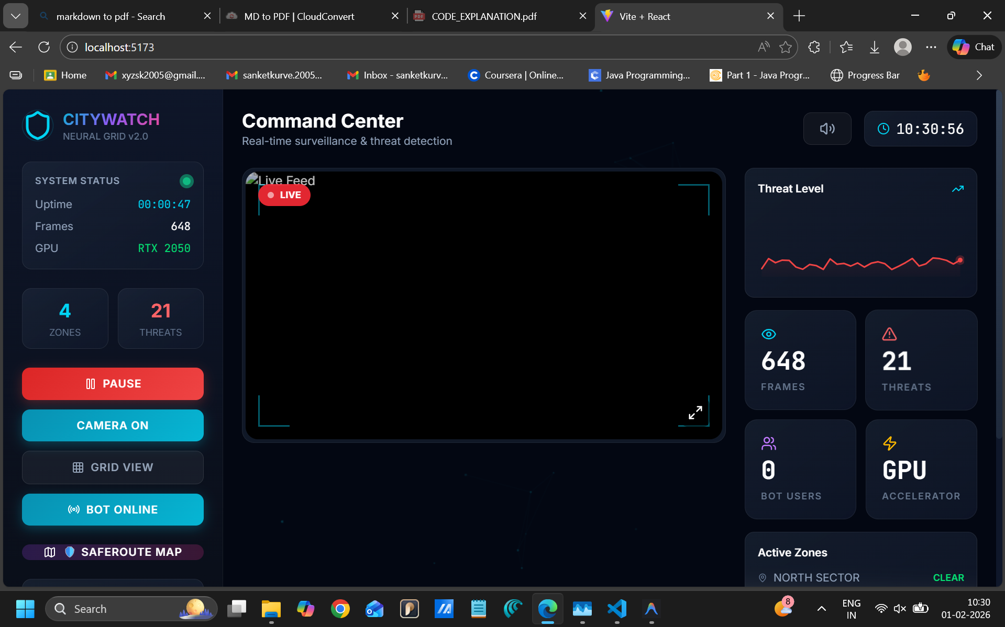Switch to CODE_EXPLANATION.pdf tab
The image size is (1005, 627).
[x=483, y=16]
